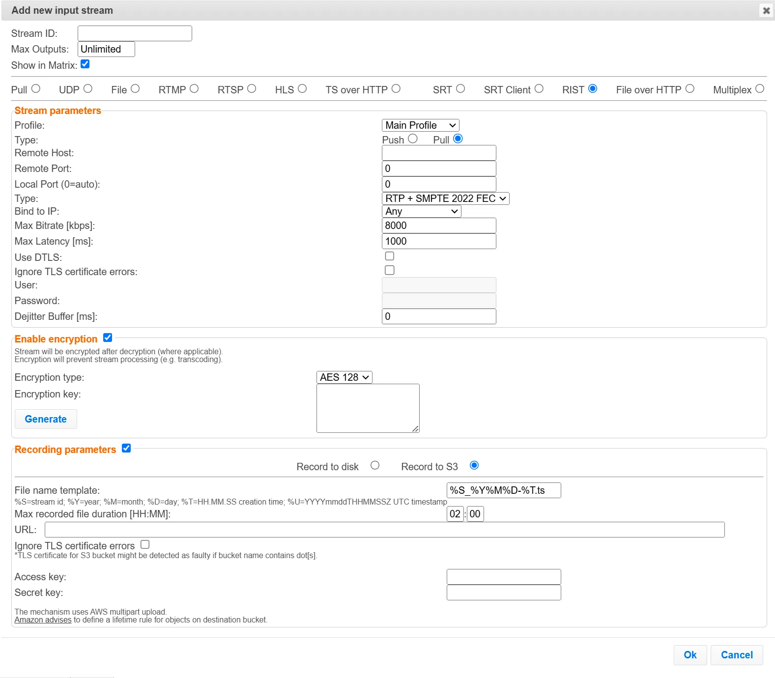Viewport: 775px width, 678px height.
Task: Select the Pull input radio button
Action: 36,88
